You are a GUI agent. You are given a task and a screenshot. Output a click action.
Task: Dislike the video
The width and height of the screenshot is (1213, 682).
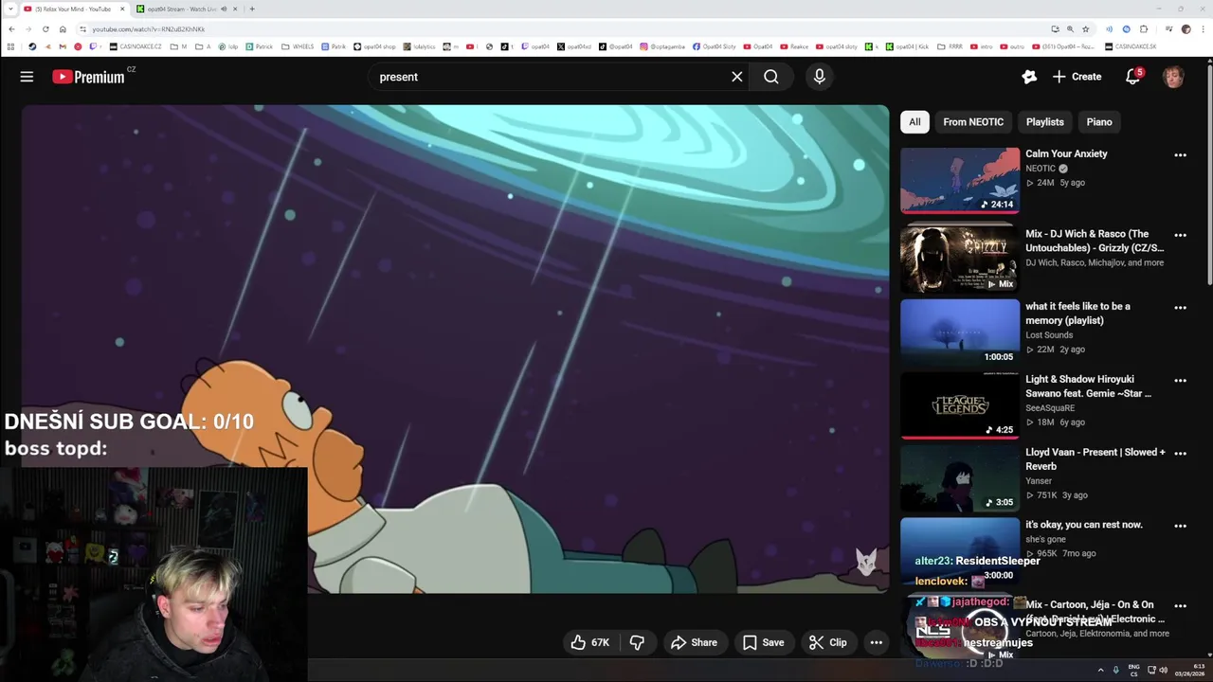(637, 642)
